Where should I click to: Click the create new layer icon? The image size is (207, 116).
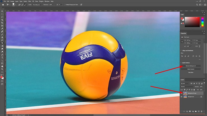click(198, 111)
